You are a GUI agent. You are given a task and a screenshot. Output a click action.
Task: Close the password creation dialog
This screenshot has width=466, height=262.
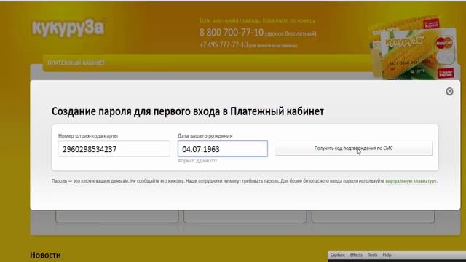coord(449,92)
